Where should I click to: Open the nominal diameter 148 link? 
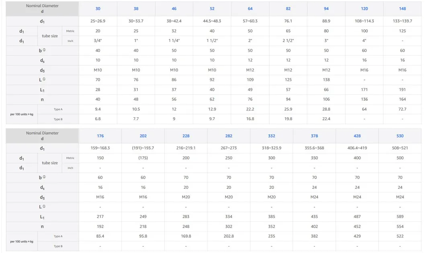(x=402, y=9)
